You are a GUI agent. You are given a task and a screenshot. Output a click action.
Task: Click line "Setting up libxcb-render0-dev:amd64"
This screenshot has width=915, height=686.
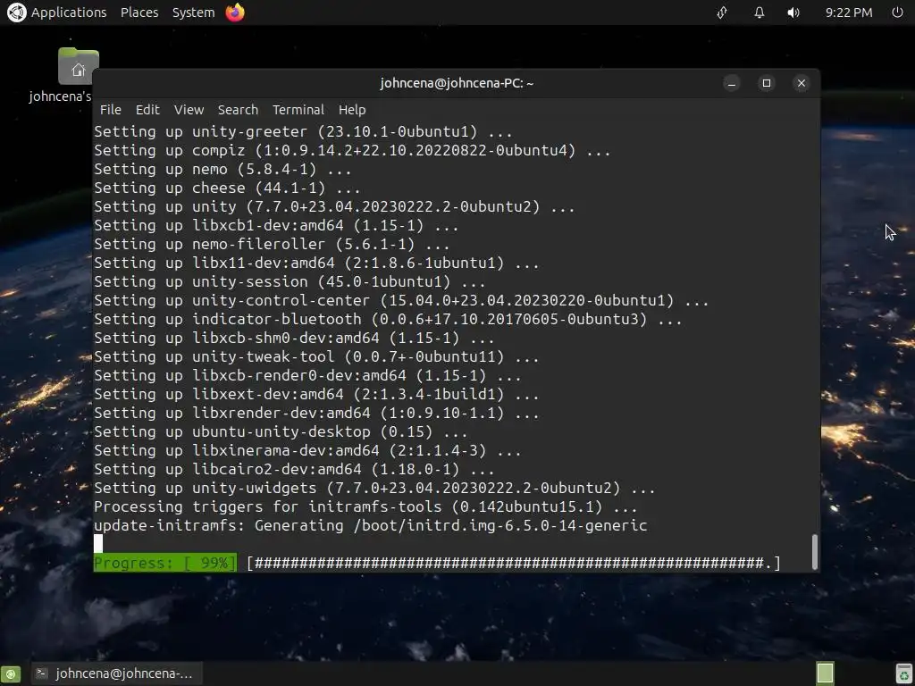click(x=308, y=376)
